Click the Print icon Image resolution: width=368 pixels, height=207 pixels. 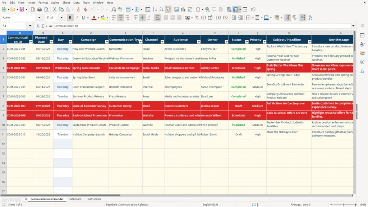tap(40, 9)
